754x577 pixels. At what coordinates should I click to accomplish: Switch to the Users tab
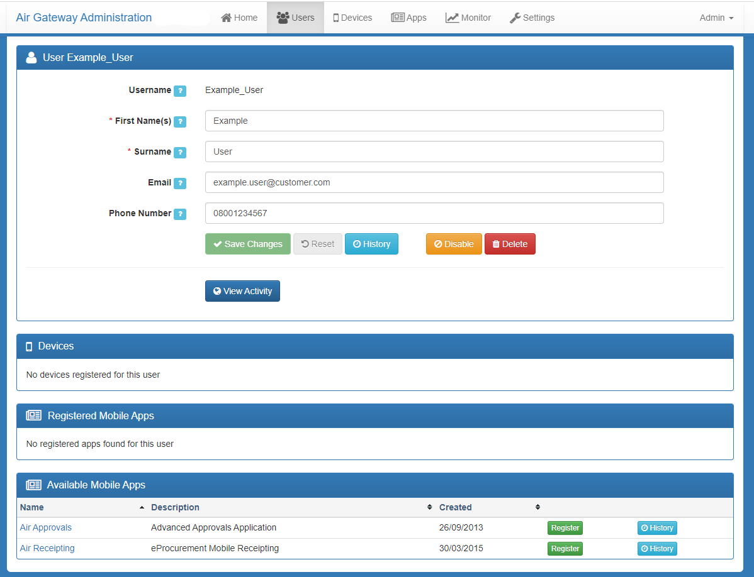pyautogui.click(x=295, y=18)
